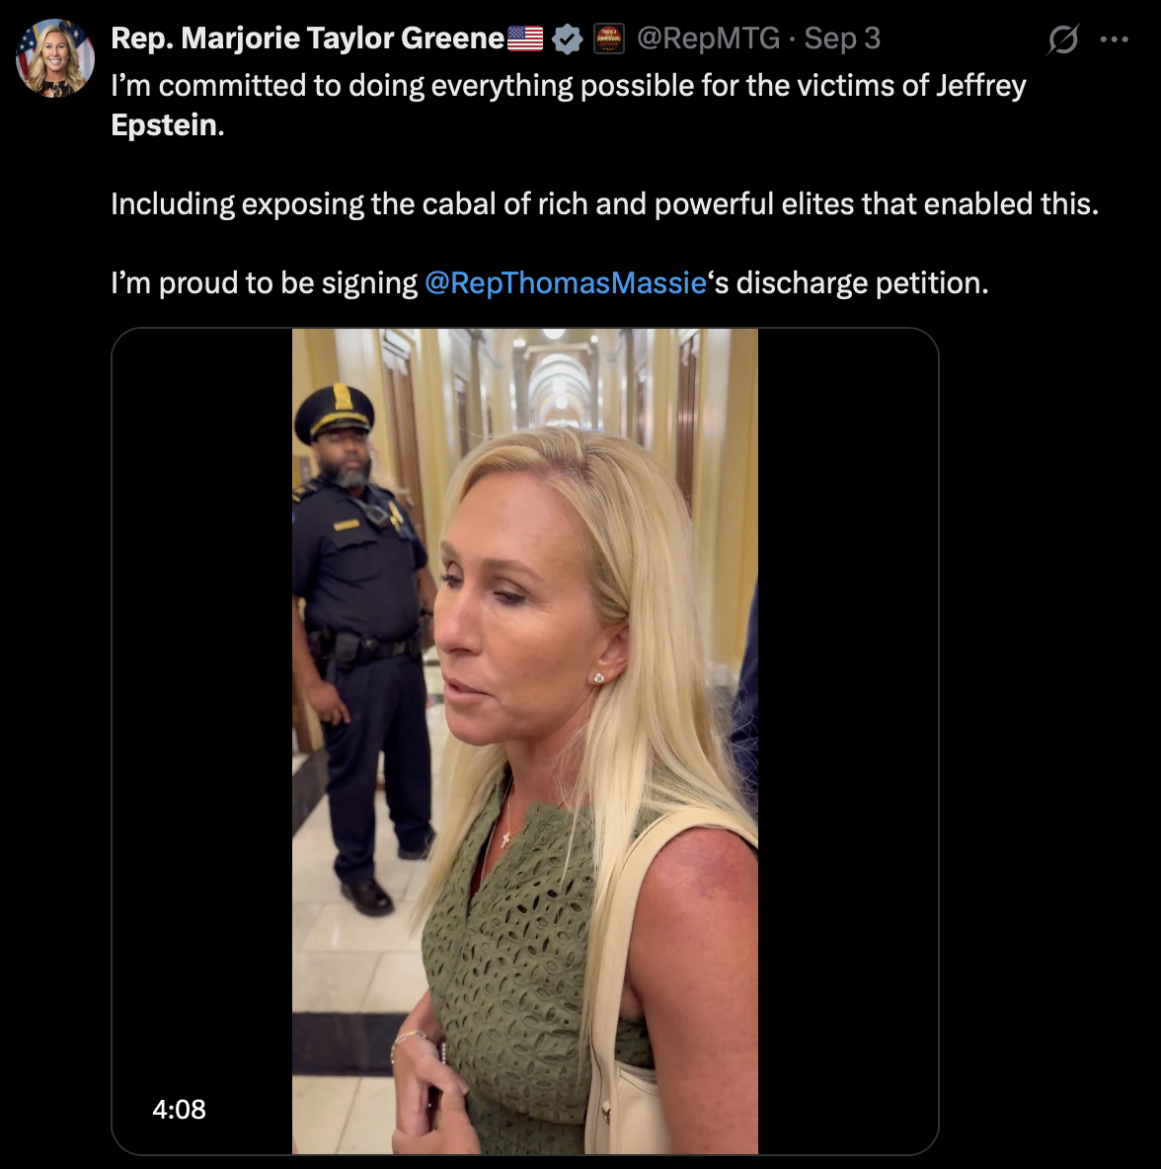Image resolution: width=1161 pixels, height=1169 pixels.
Task: Click the "I'm proud to be signing" text
Action: pyautogui.click(x=265, y=283)
